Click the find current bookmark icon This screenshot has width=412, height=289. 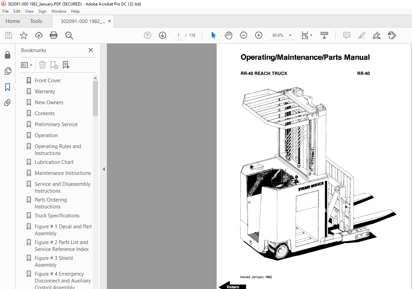(66, 65)
